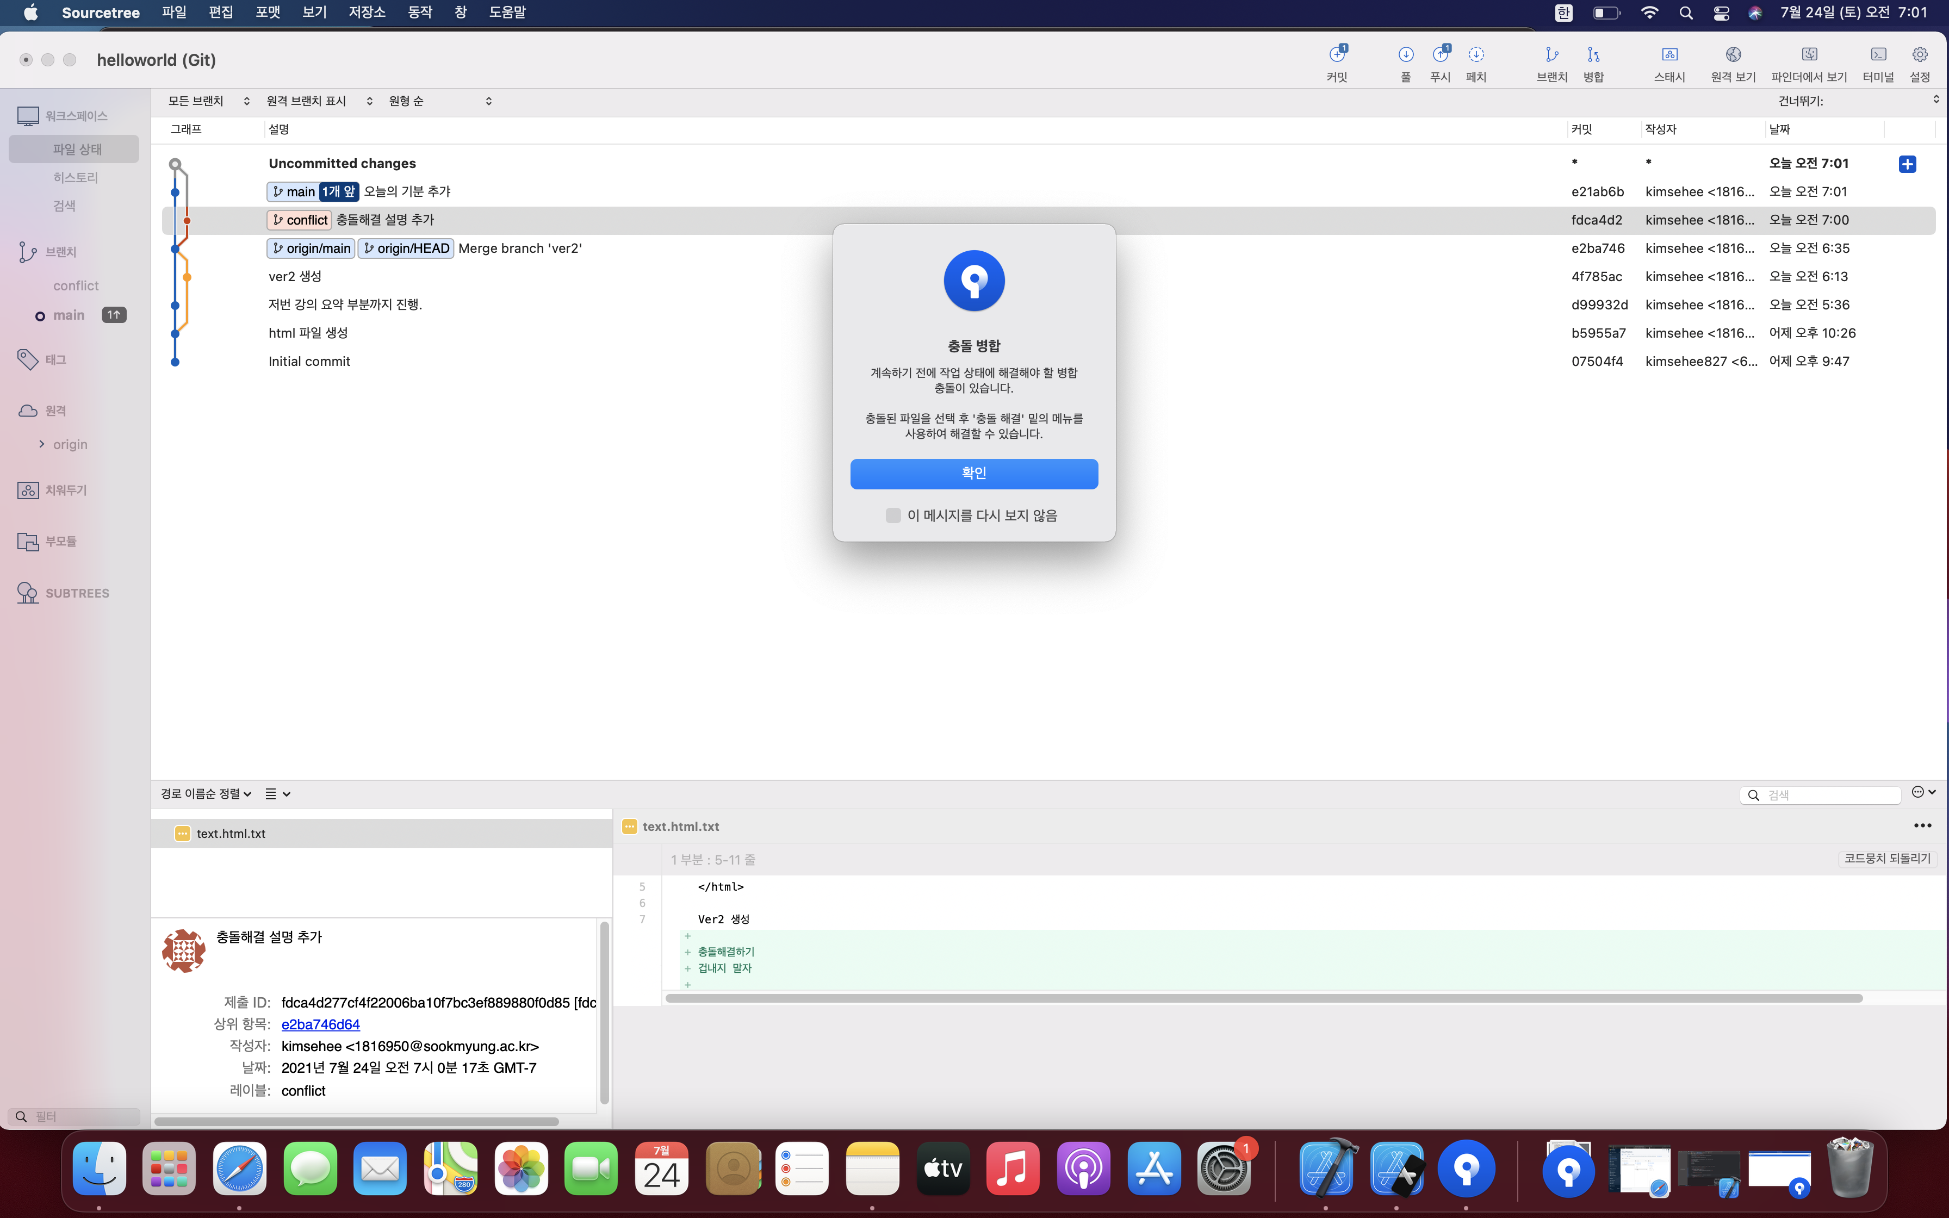Click the search (검색) field above the diff
1949x1218 pixels.
(x=1821, y=795)
